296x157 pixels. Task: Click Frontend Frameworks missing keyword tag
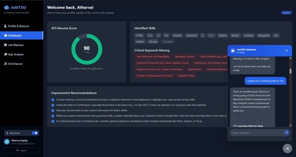pos(162,63)
